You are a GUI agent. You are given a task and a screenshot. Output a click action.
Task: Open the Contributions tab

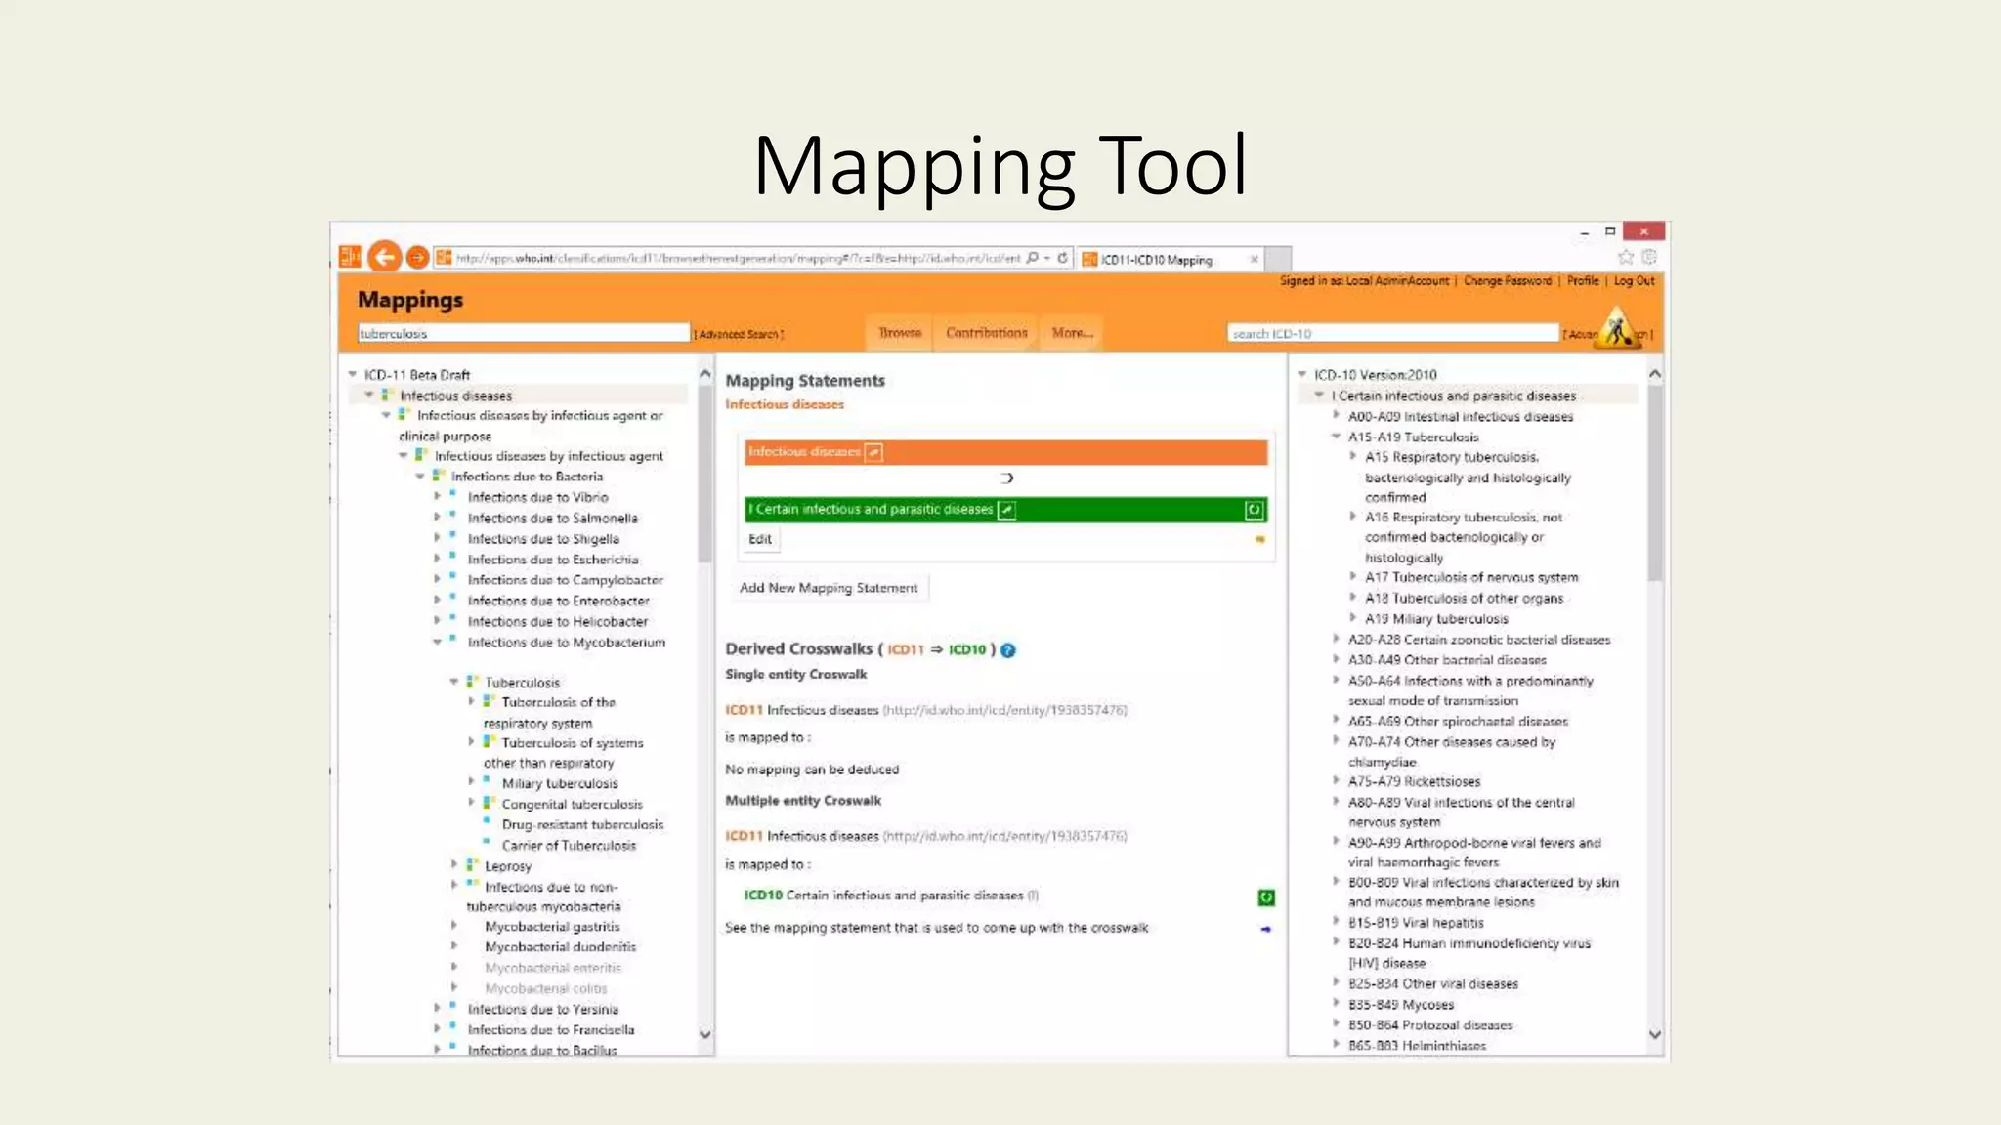coord(987,333)
